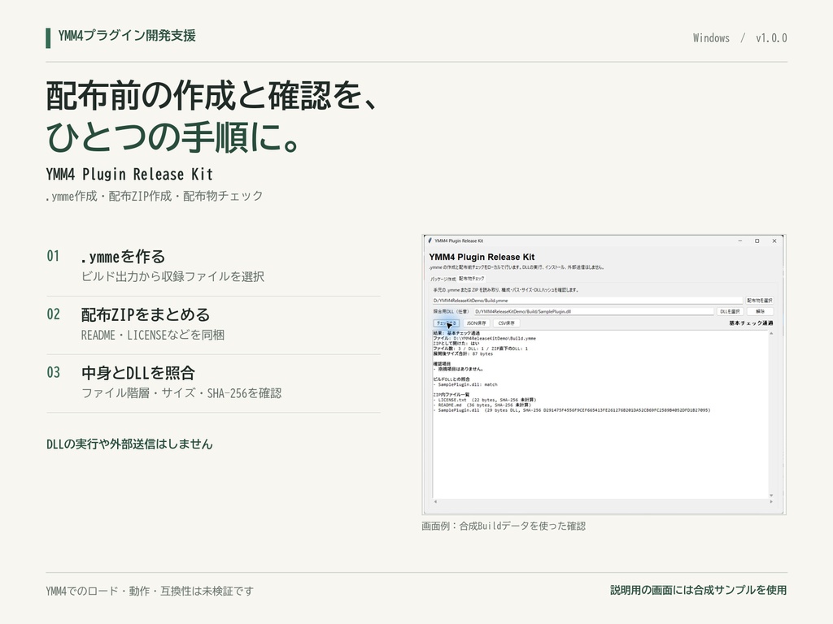Click the '.ymmeを作る' step 01 heading
The width and height of the screenshot is (833, 624).
[x=123, y=257]
